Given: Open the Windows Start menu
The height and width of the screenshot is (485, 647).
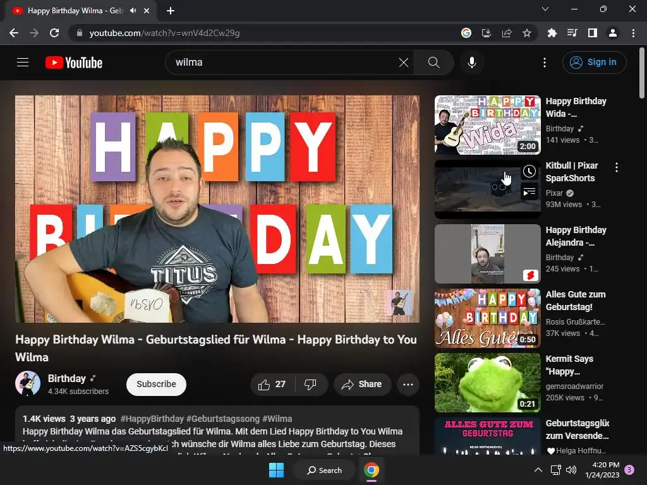Looking at the screenshot, I should click(276, 470).
